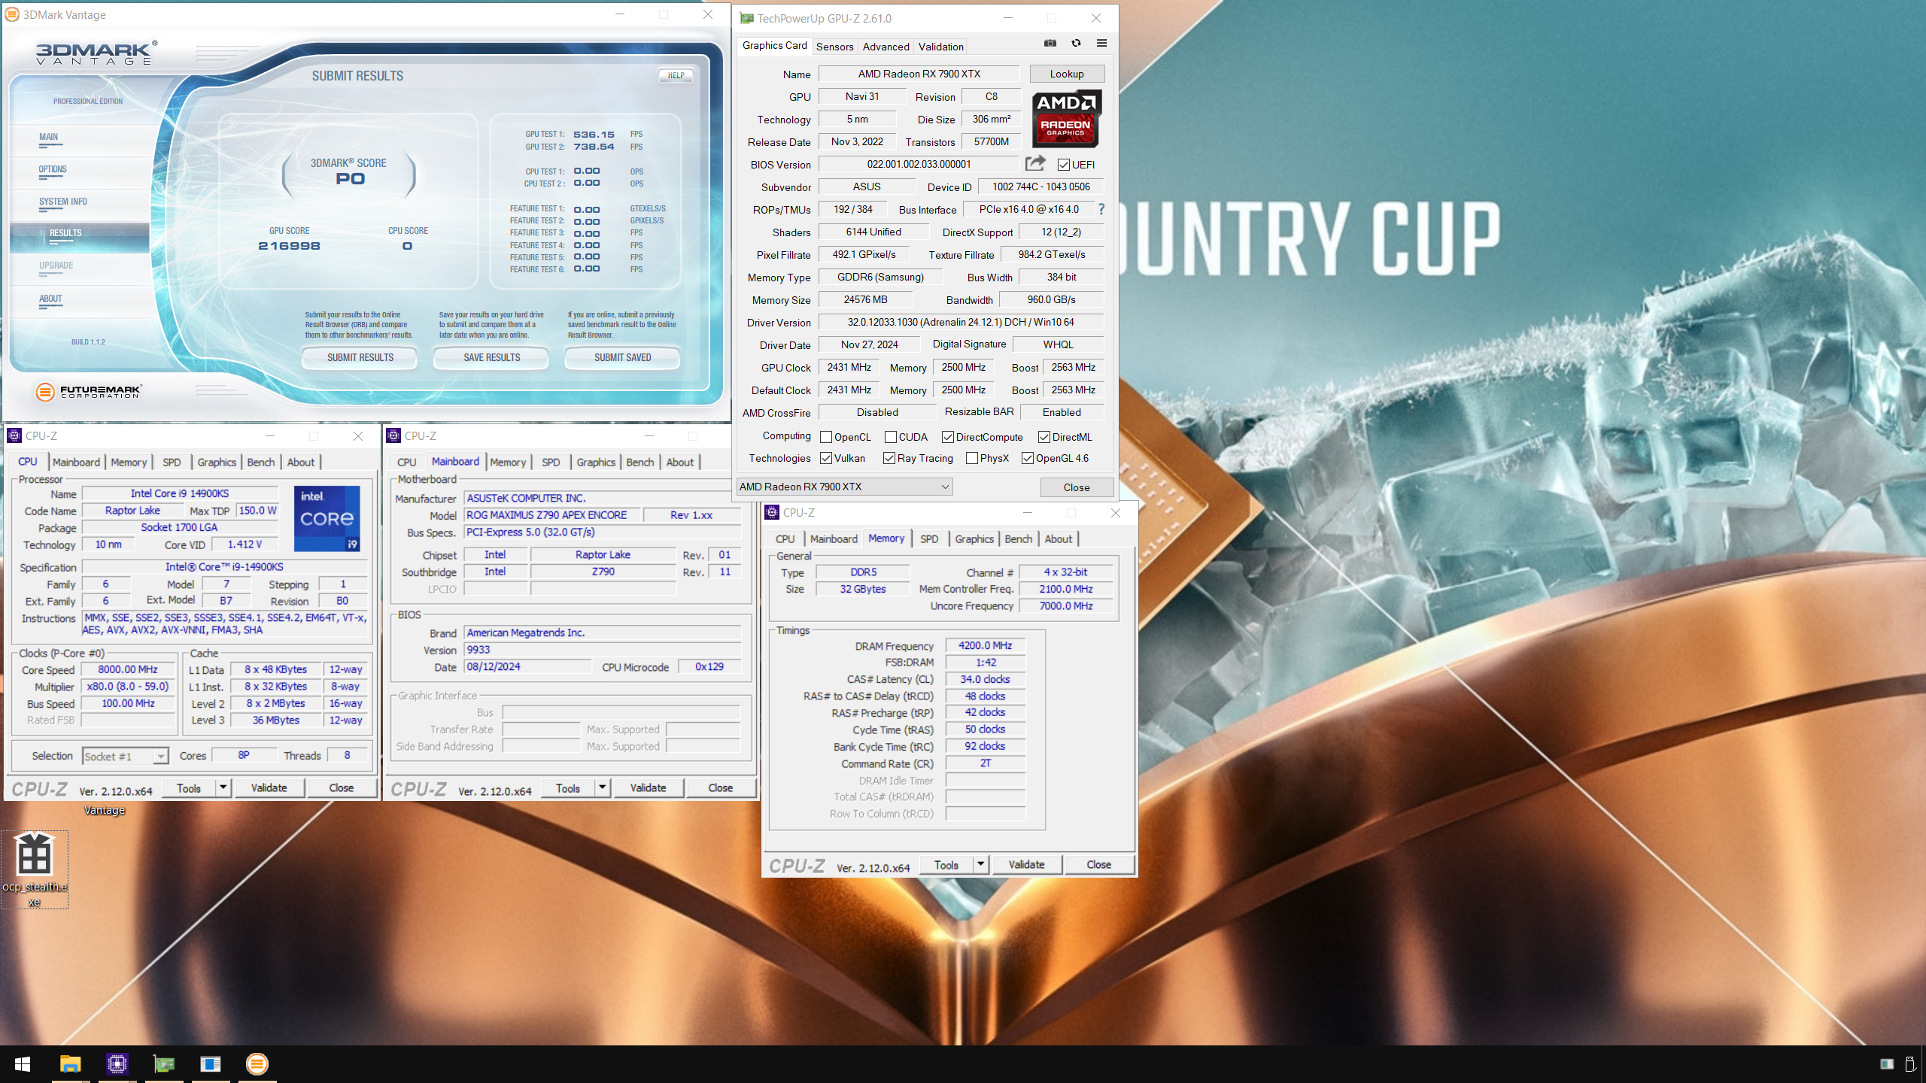Toggle the Vulkan checkbox

(825, 458)
